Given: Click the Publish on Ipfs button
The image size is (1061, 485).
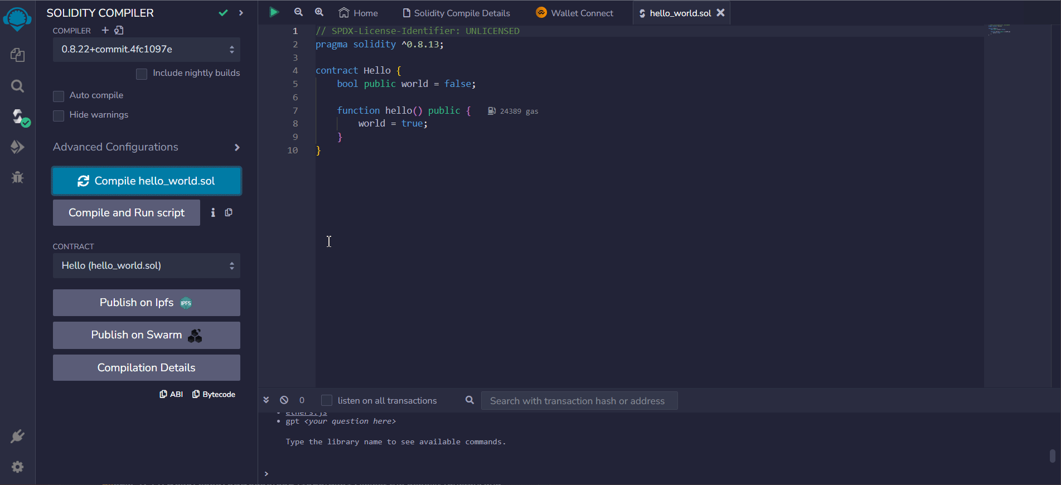Looking at the screenshot, I should coord(147,303).
